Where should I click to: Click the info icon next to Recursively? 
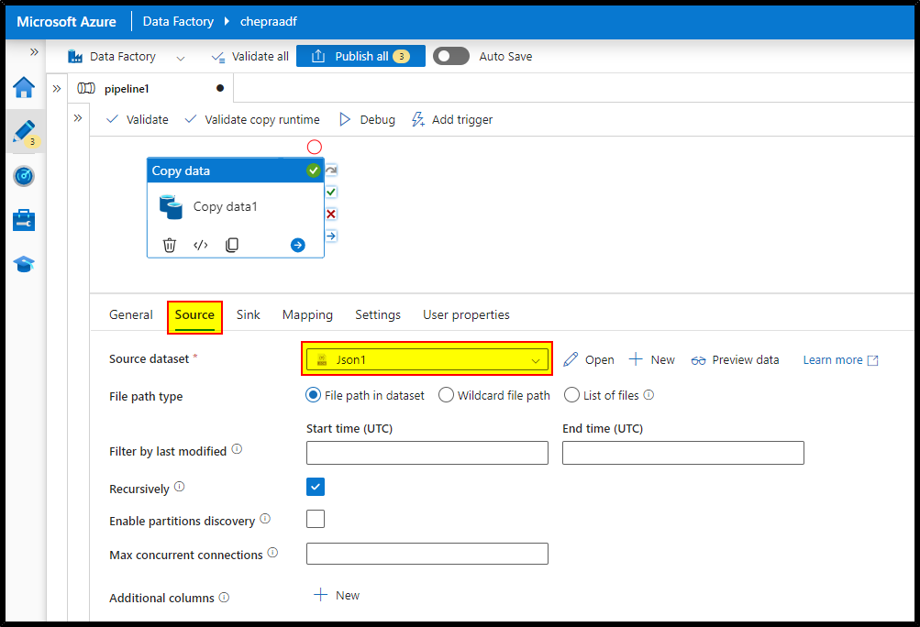pyautogui.click(x=180, y=486)
